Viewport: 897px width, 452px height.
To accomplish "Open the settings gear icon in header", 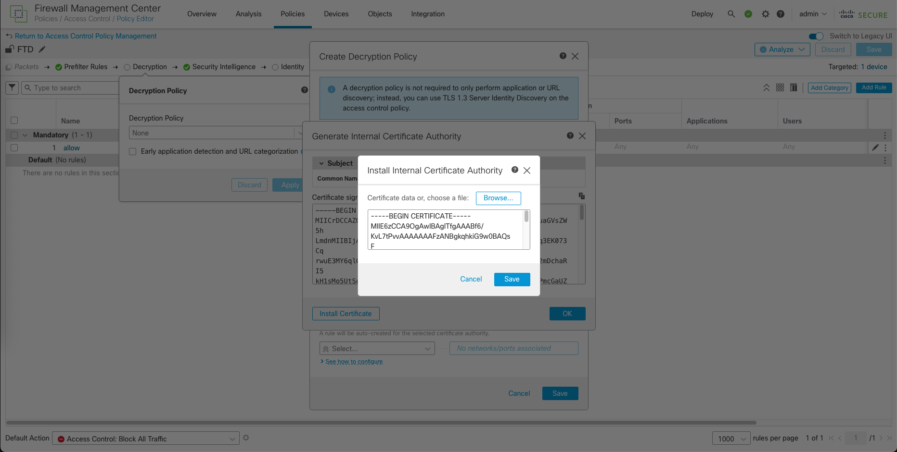I will [x=765, y=14].
